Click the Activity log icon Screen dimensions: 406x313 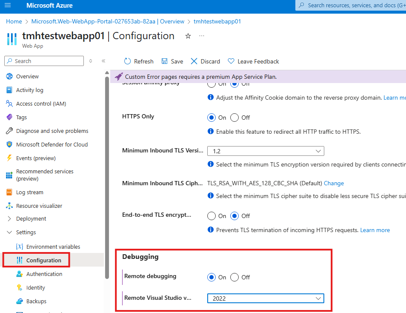coord(9,90)
